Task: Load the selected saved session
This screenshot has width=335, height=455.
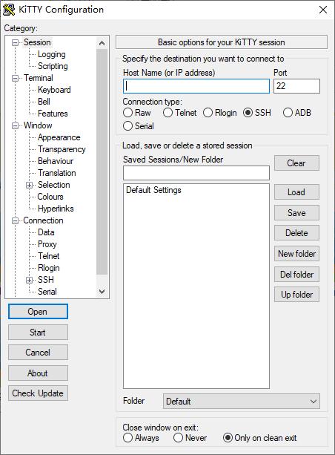Action: tap(296, 192)
